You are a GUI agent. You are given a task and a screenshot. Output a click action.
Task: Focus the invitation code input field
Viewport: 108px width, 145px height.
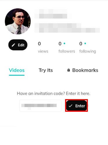(x=40, y=106)
